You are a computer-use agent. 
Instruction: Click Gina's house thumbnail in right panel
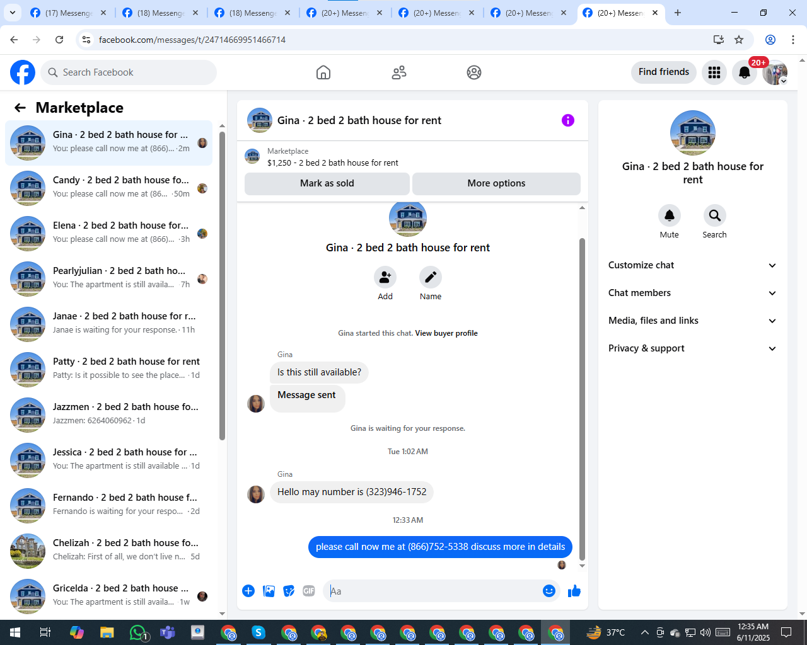point(693,133)
